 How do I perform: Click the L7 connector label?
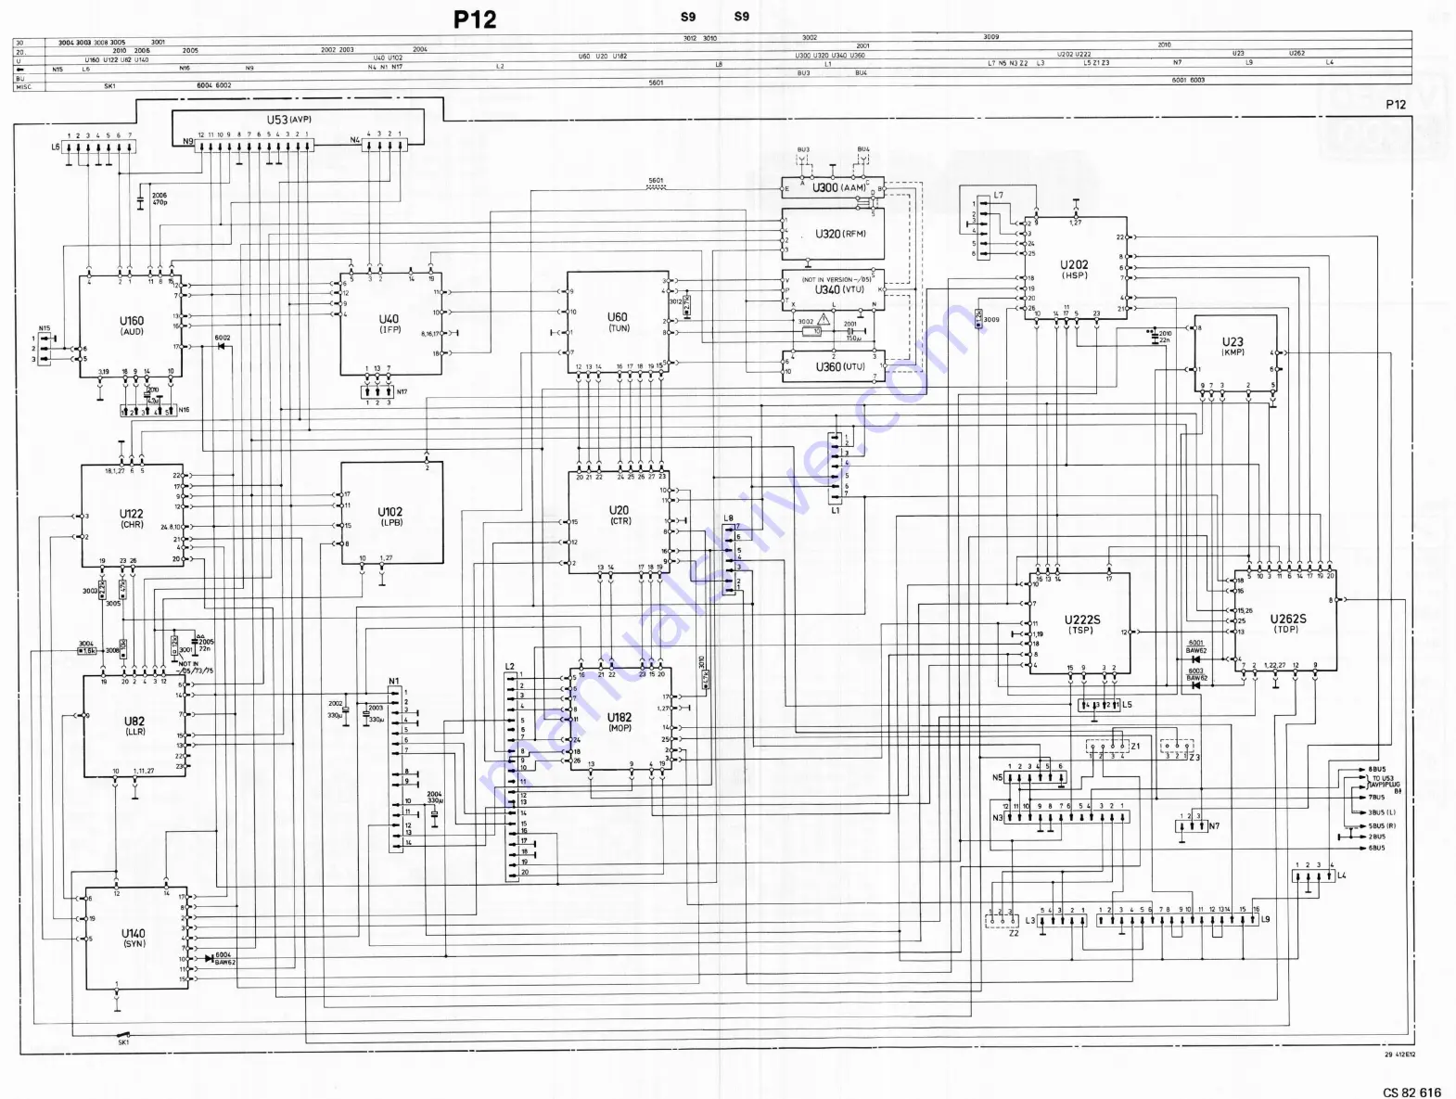[x=998, y=196]
